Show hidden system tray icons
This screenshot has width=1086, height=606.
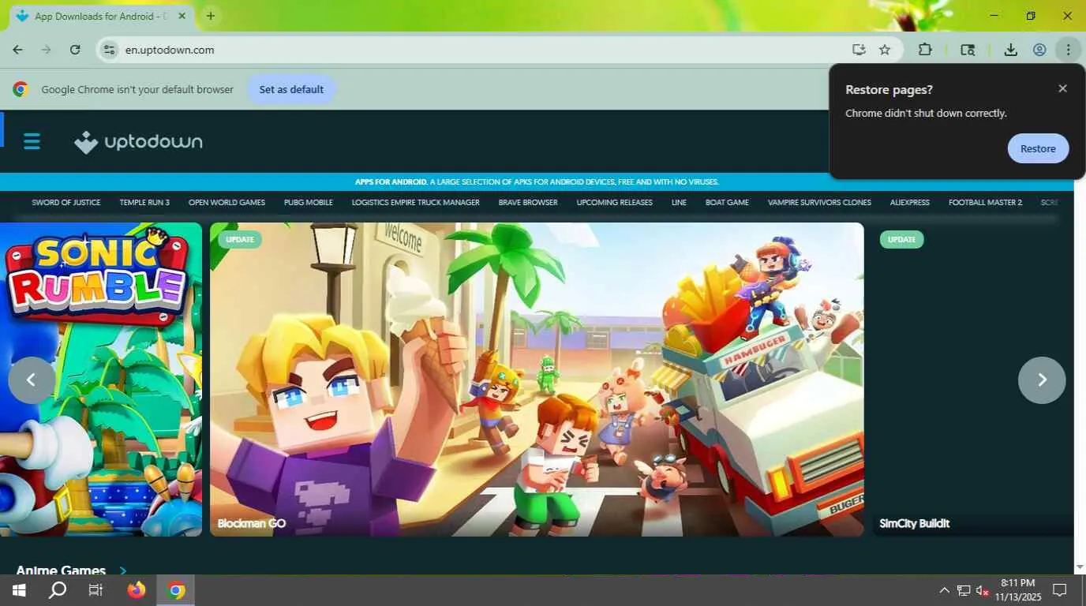[x=944, y=590]
